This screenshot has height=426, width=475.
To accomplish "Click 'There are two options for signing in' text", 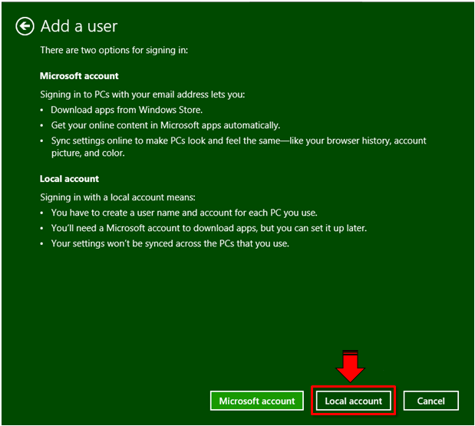I will (114, 51).
